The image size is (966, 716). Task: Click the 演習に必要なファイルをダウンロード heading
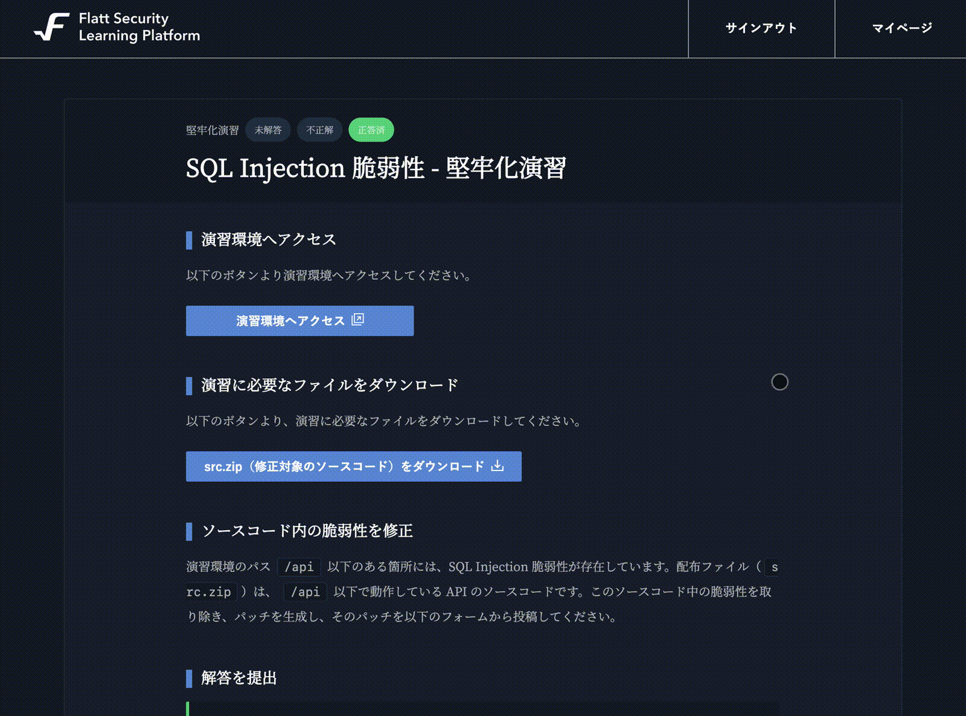(330, 385)
